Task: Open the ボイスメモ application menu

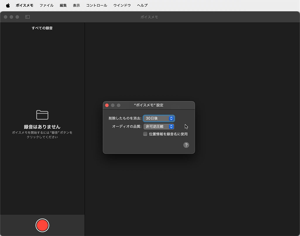Action: click(x=25, y=5)
